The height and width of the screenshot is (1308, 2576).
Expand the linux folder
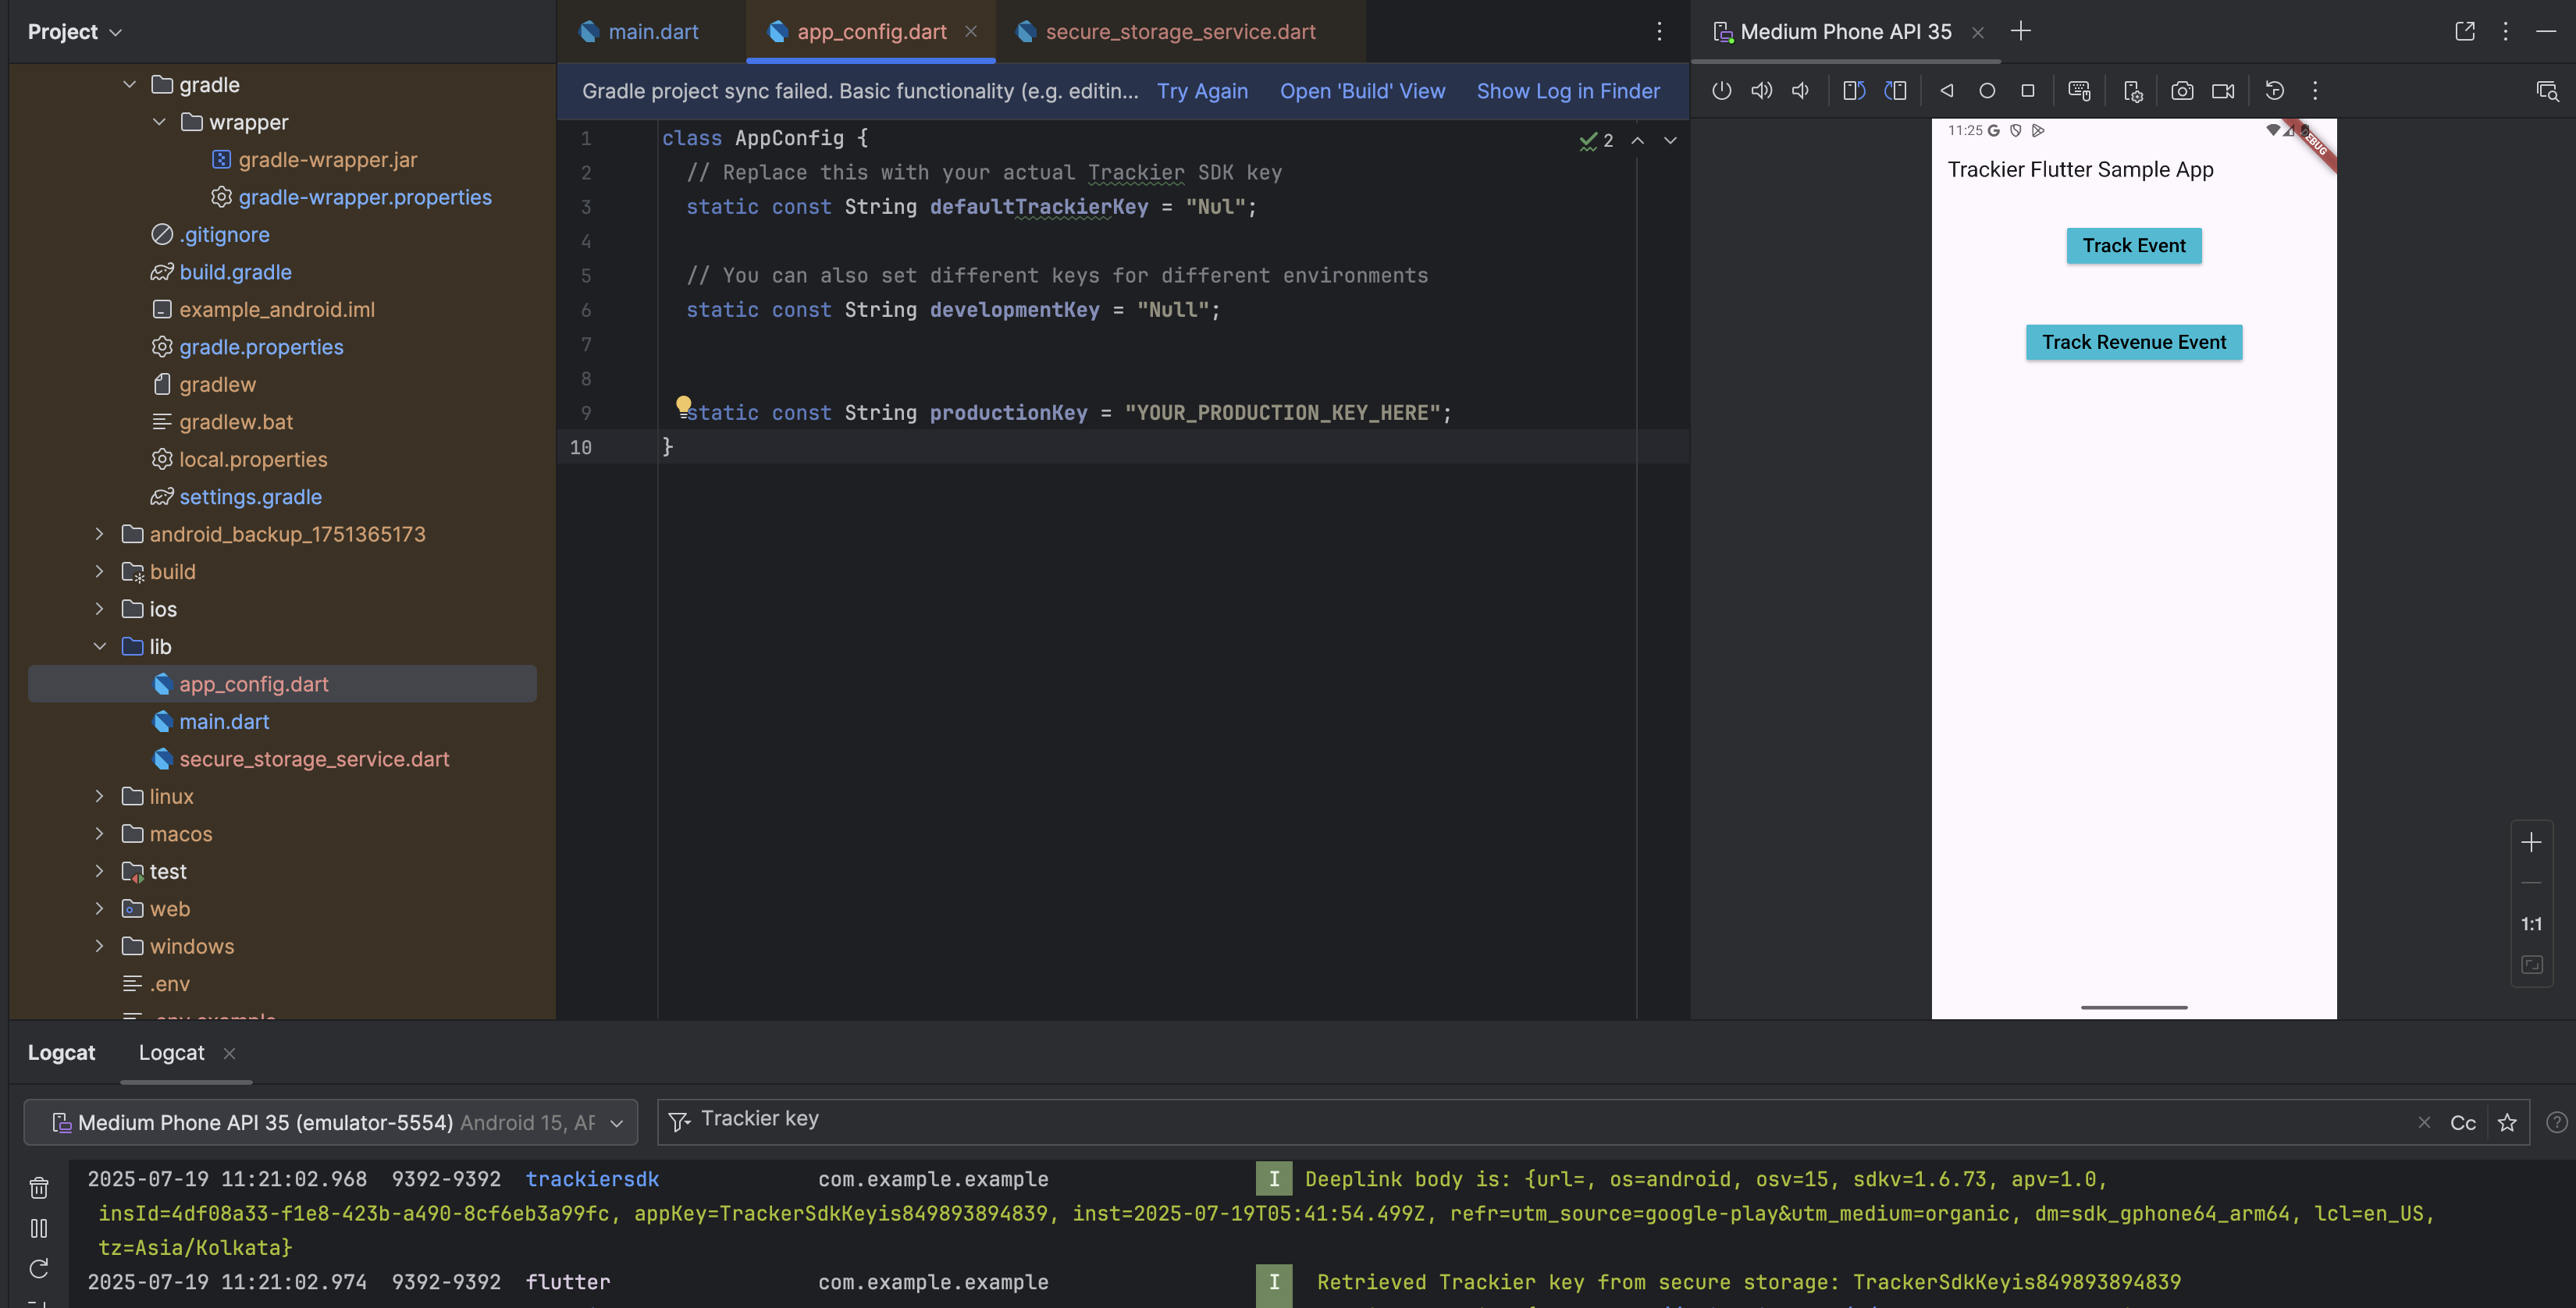(99, 796)
